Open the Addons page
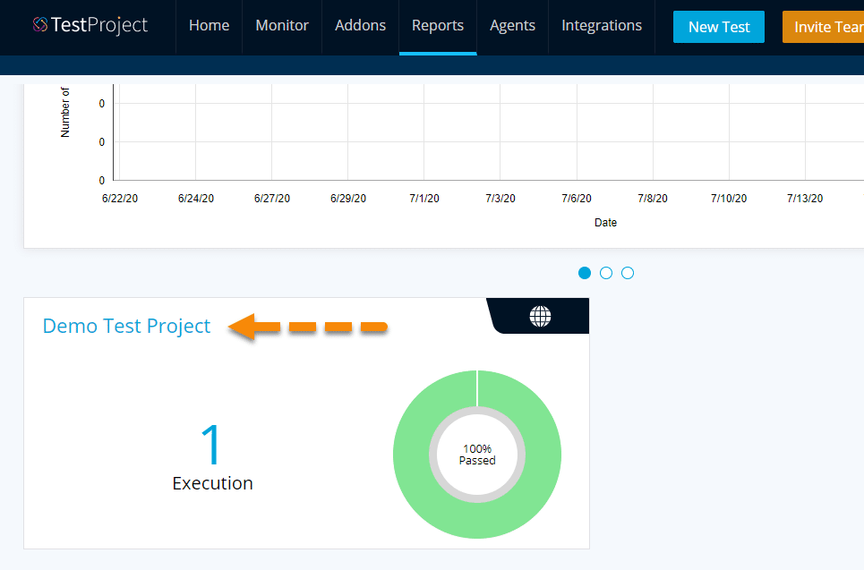The height and width of the screenshot is (570, 864). 361,26
